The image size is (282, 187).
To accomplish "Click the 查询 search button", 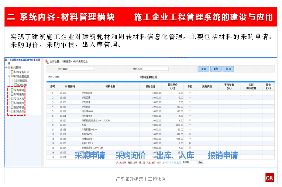I will click(x=203, y=69).
